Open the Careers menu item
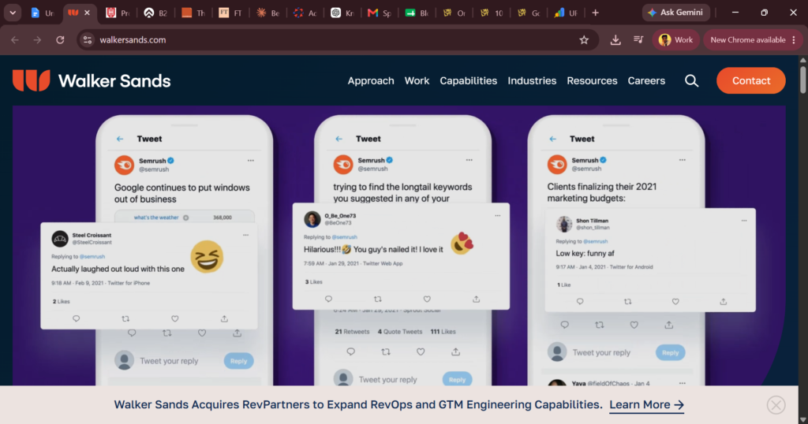The height and width of the screenshot is (424, 808). click(x=646, y=81)
